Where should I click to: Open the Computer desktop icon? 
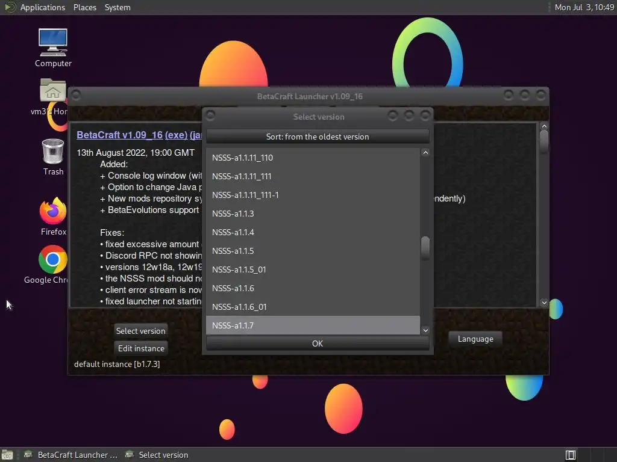[53, 48]
